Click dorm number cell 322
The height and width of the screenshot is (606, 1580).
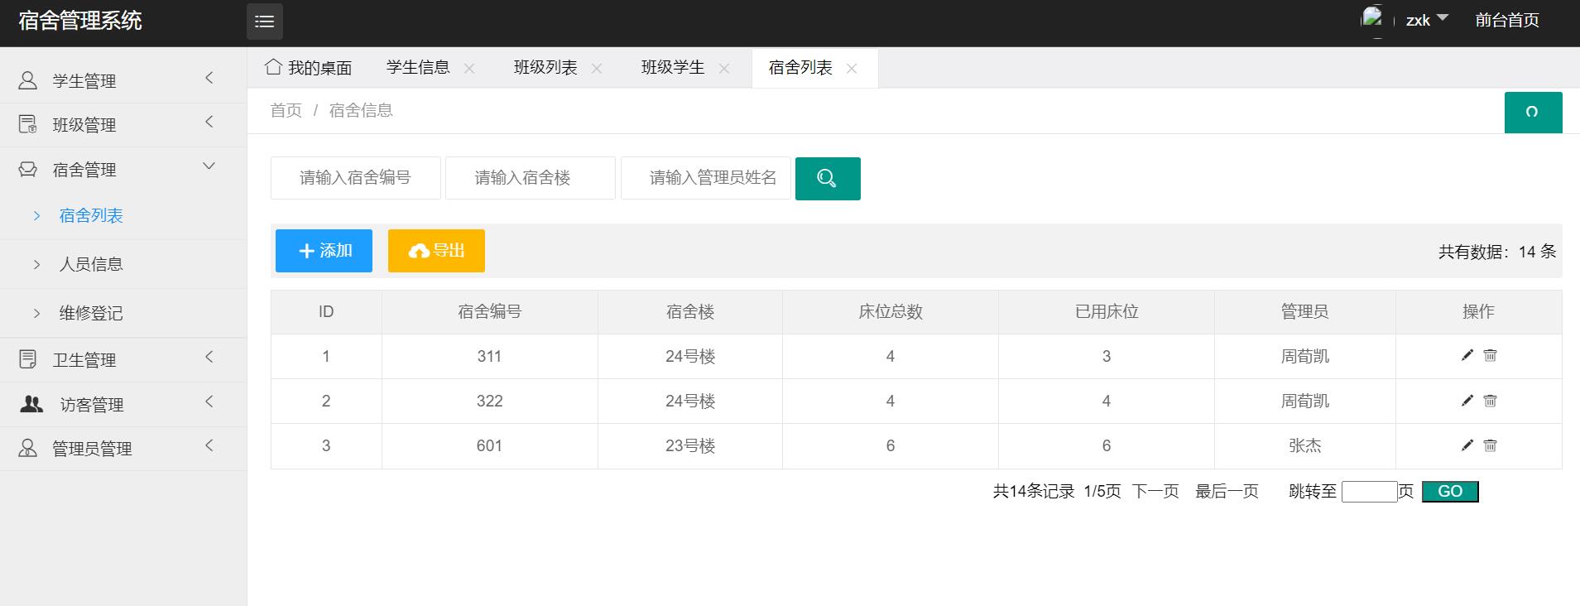[490, 402]
